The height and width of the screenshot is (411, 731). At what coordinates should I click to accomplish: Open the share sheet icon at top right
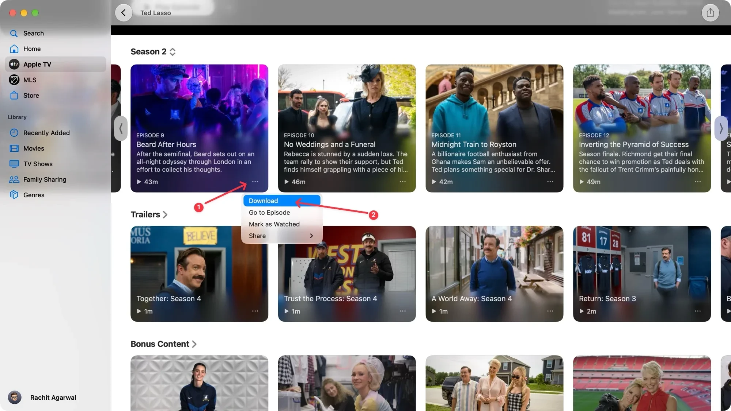coord(710,13)
